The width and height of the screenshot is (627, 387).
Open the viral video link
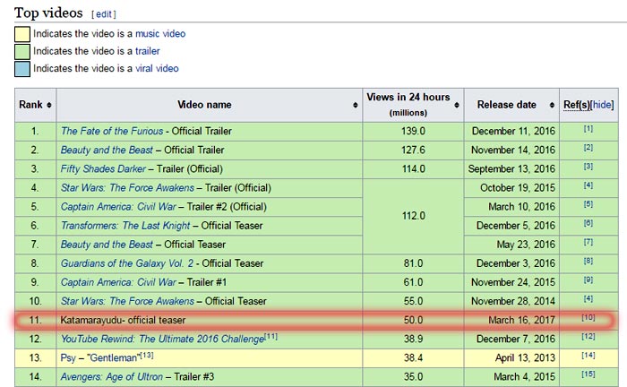157,68
